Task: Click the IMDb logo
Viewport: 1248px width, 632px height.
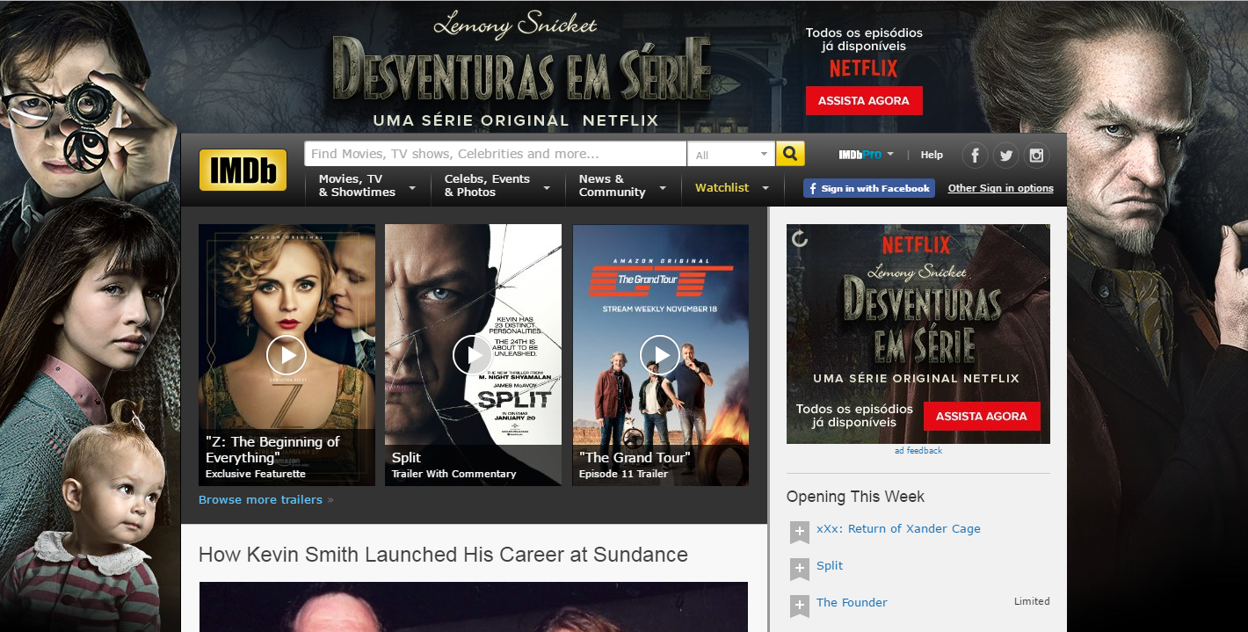Action: 243,170
